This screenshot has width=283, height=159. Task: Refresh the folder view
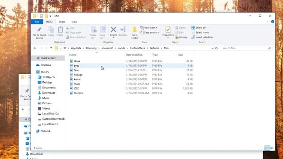click(216, 48)
